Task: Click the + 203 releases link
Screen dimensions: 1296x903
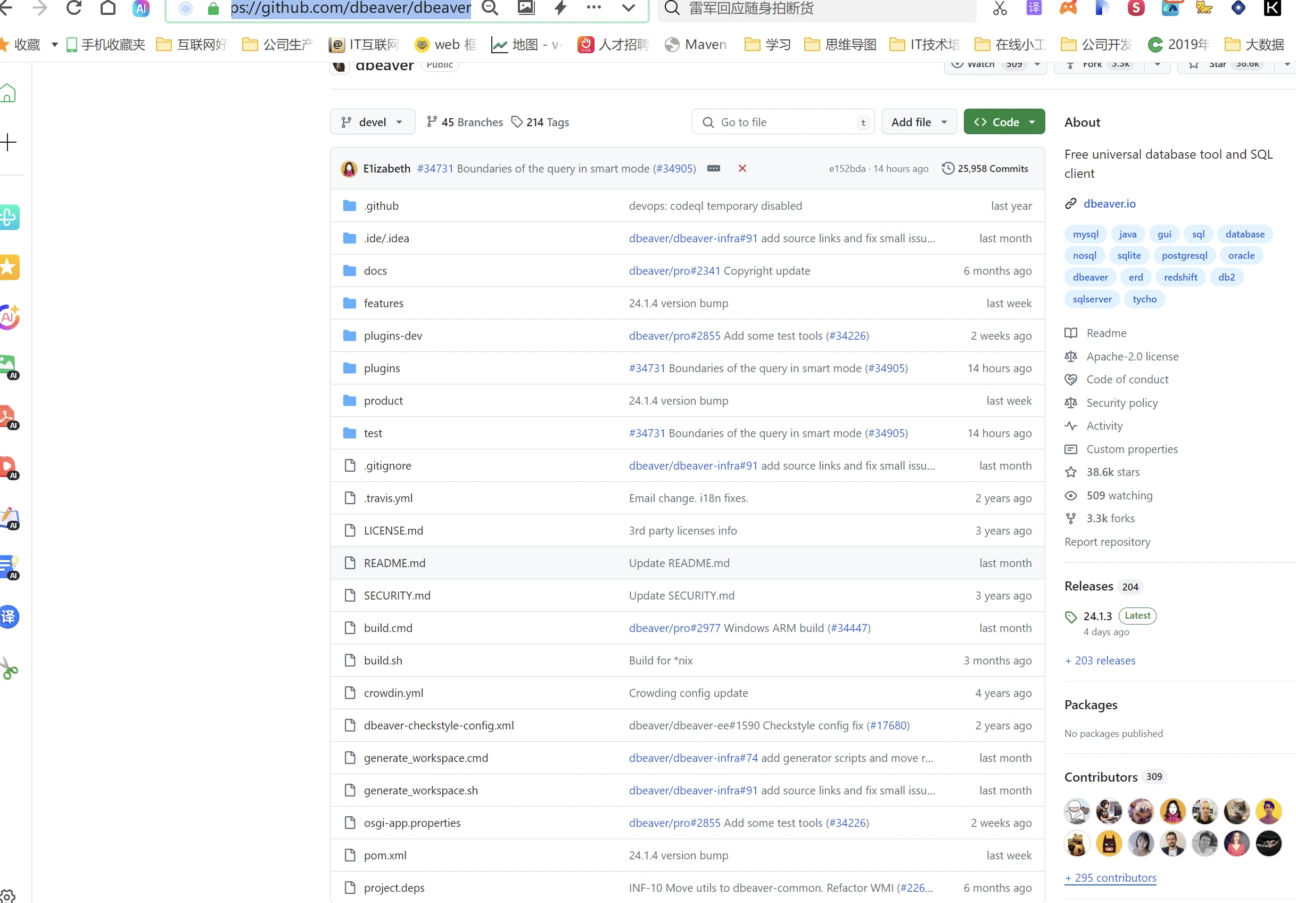Action: point(1100,660)
